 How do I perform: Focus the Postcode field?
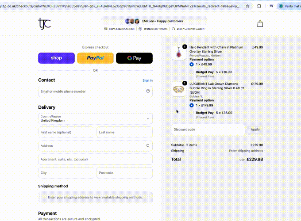click(124, 173)
